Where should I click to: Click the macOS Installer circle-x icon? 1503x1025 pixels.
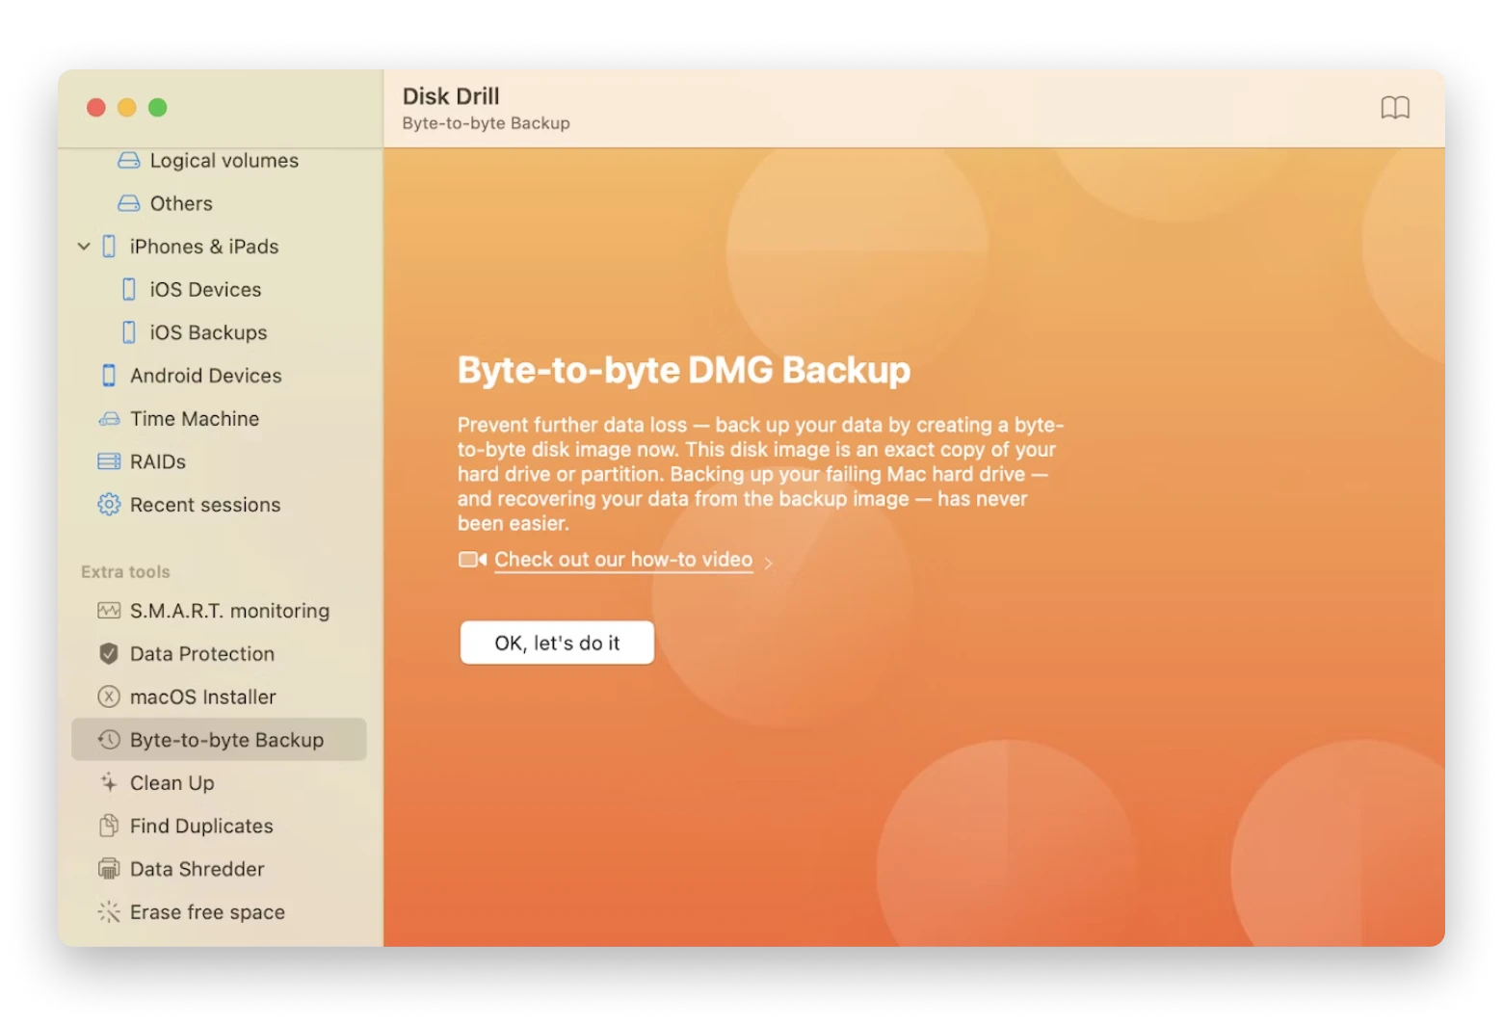pyautogui.click(x=109, y=696)
